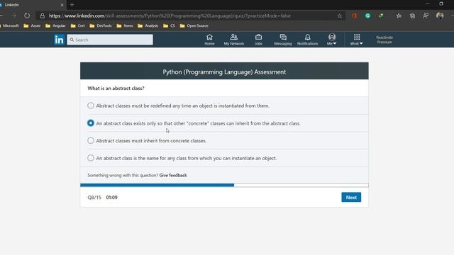Viewport: 454px width, 255px height.
Task: Open My Network page
Action: click(x=233, y=40)
